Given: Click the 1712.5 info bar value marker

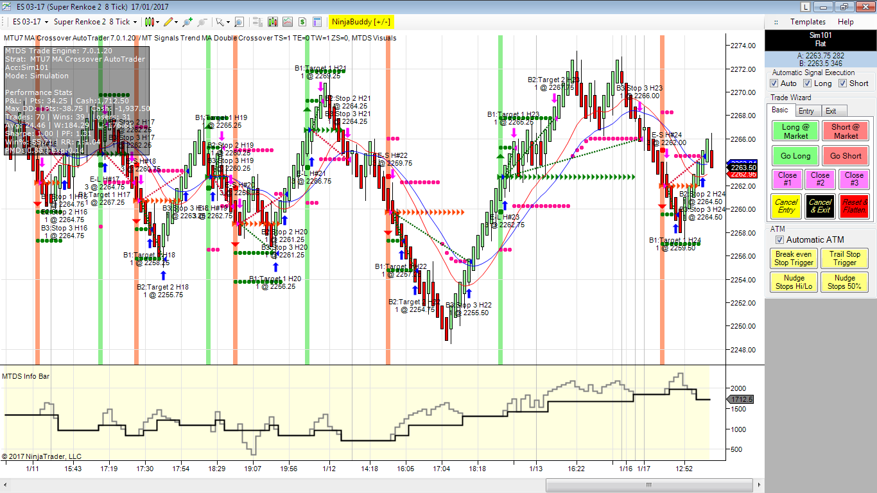Looking at the screenshot, I should pyautogui.click(x=740, y=399).
